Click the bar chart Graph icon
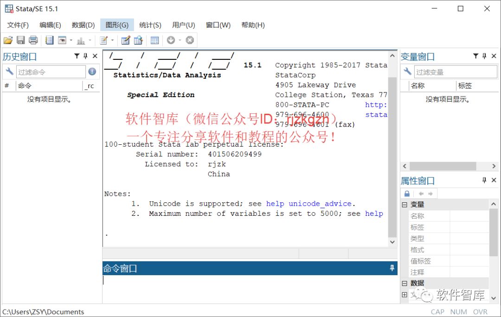 81,40
